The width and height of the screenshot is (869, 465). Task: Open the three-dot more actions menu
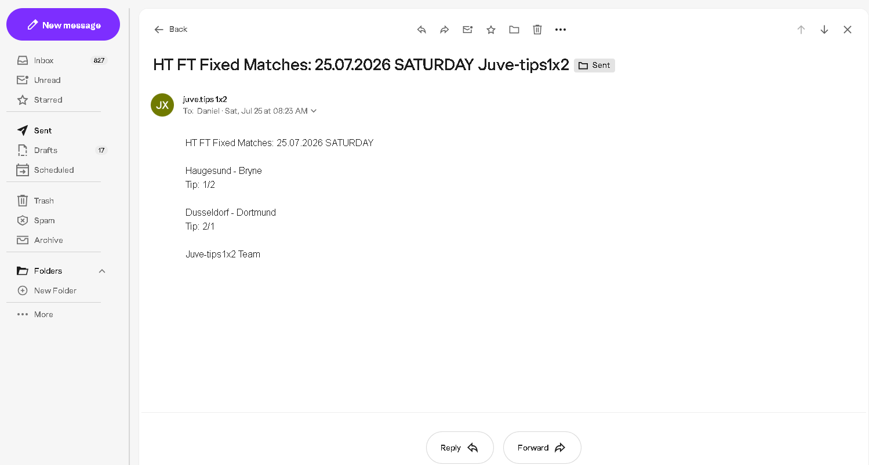(561, 30)
